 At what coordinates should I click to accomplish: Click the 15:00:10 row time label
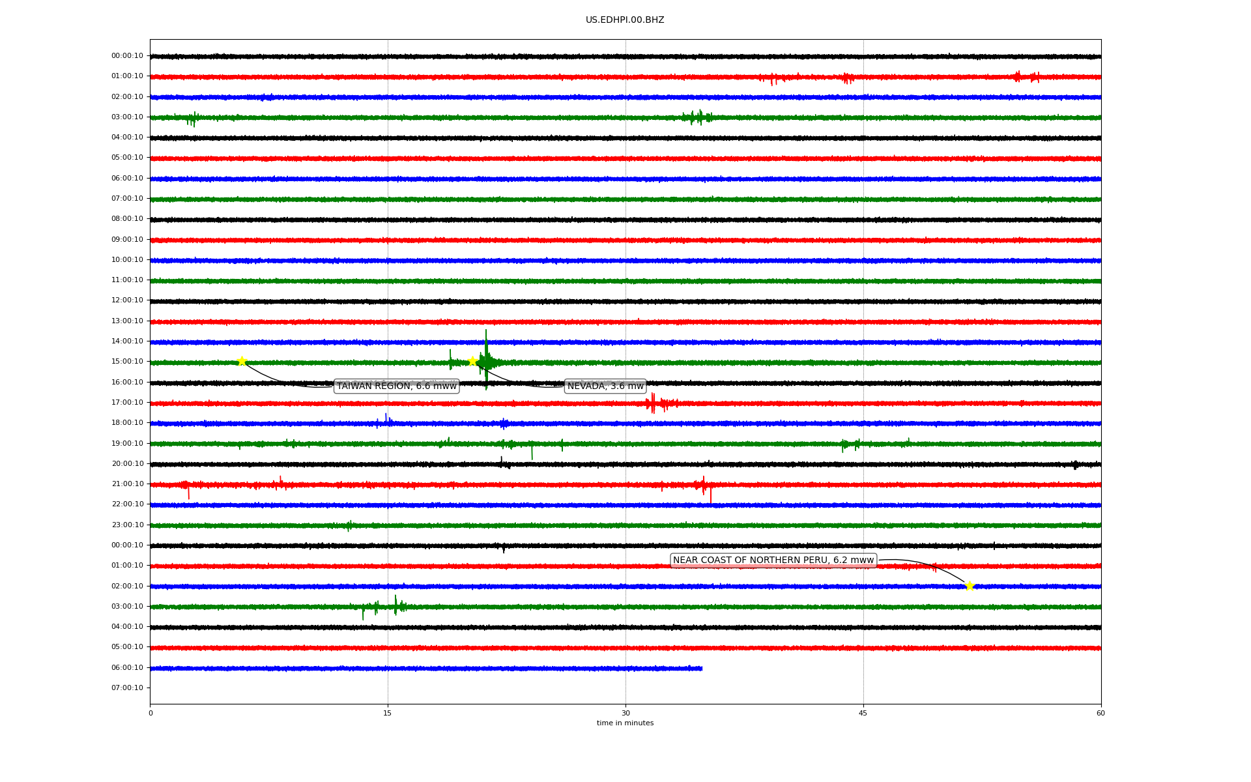[127, 362]
